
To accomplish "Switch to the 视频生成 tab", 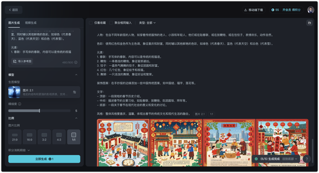I will click(30, 23).
